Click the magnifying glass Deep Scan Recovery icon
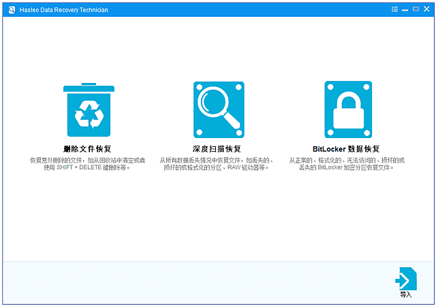This screenshot has height=306, width=436. [x=217, y=109]
